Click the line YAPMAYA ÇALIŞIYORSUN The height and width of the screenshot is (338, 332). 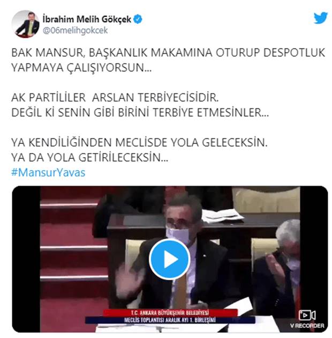pyautogui.click(x=81, y=68)
